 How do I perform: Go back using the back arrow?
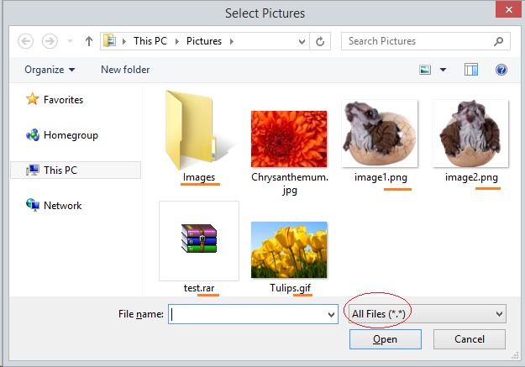pos(25,41)
